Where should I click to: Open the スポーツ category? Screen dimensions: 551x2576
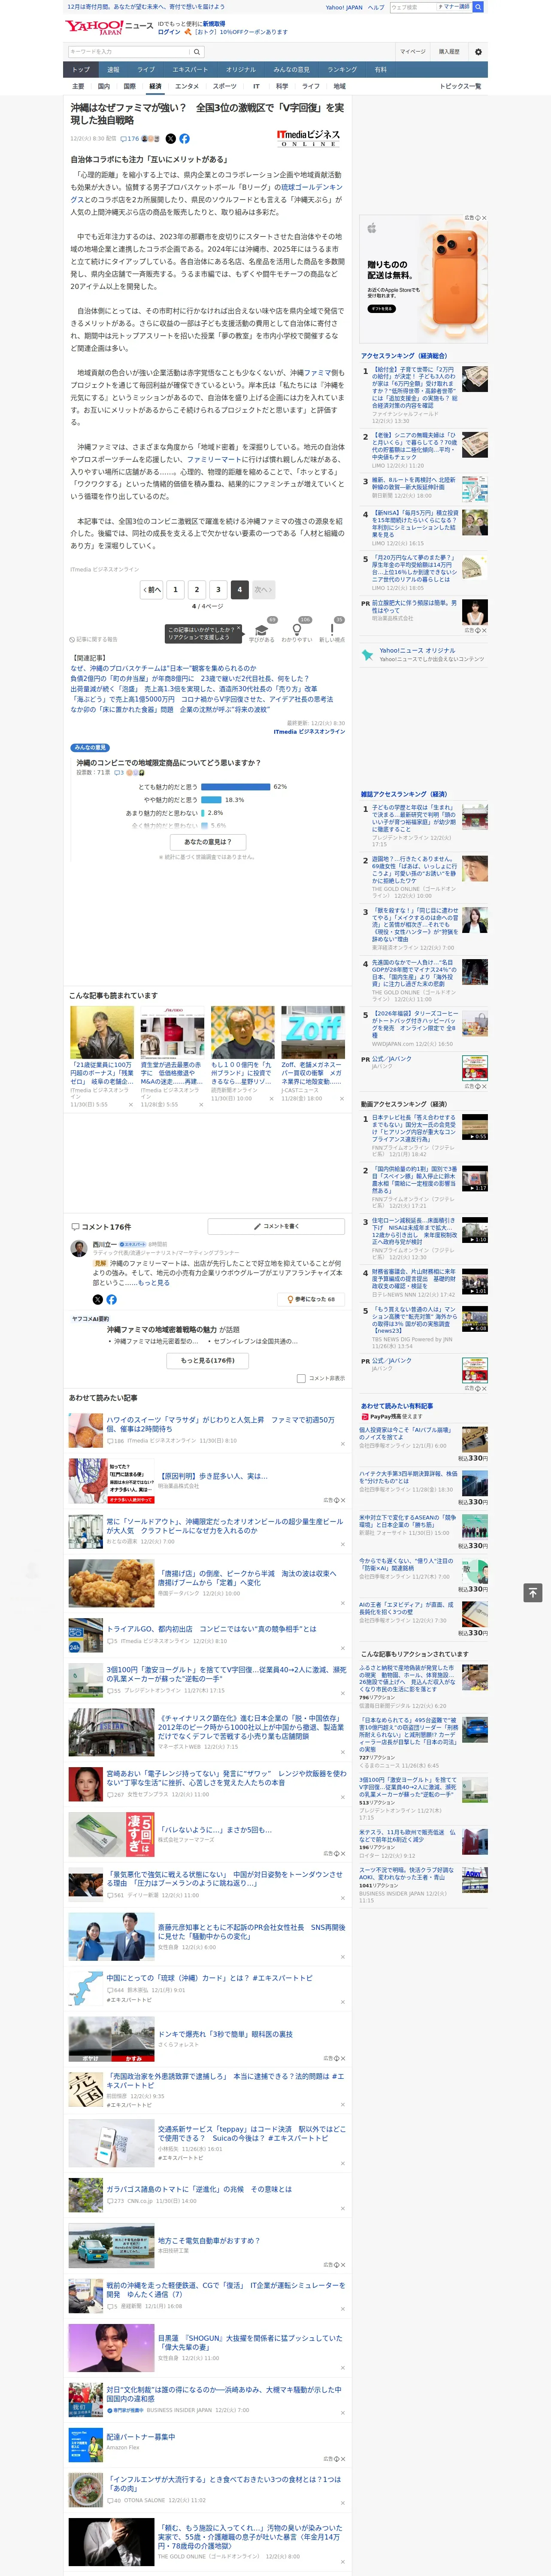[x=225, y=86]
